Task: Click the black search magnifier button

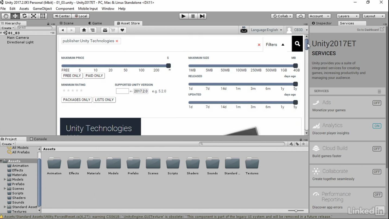Action: coord(297,43)
